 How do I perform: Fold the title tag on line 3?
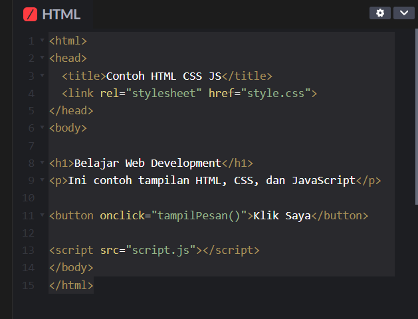(42, 76)
